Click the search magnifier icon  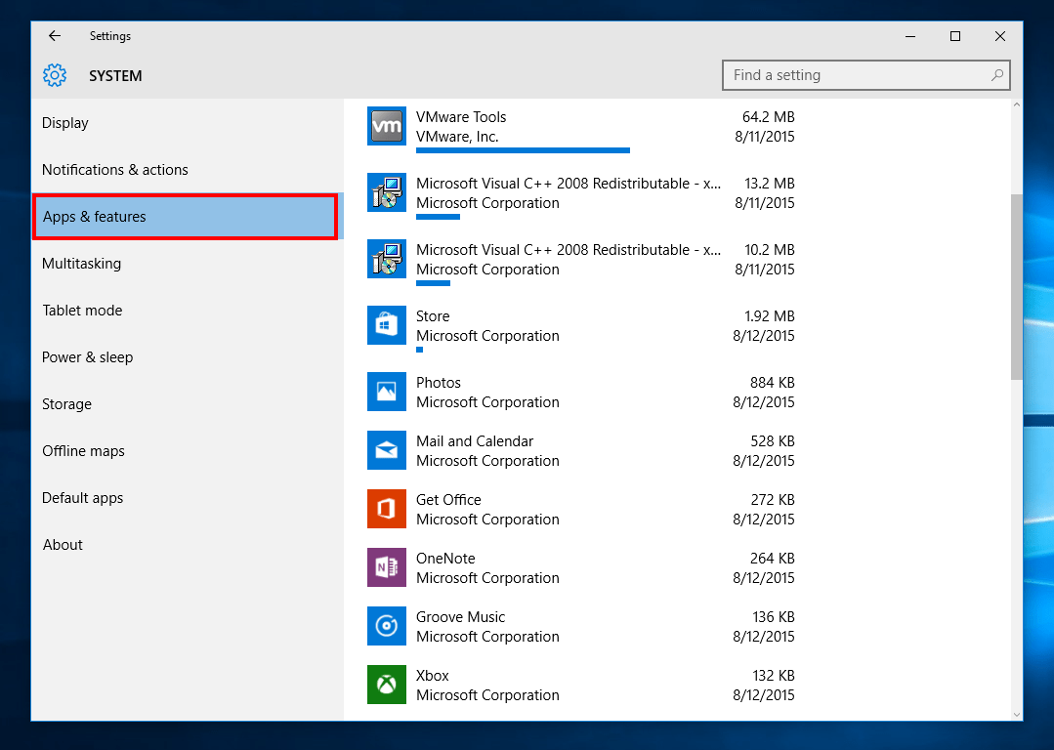(996, 75)
